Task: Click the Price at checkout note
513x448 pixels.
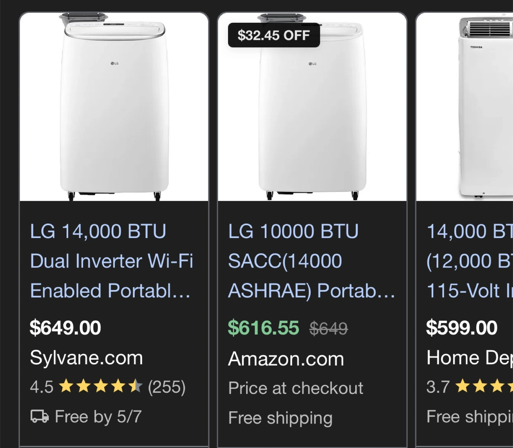Action: click(x=296, y=388)
